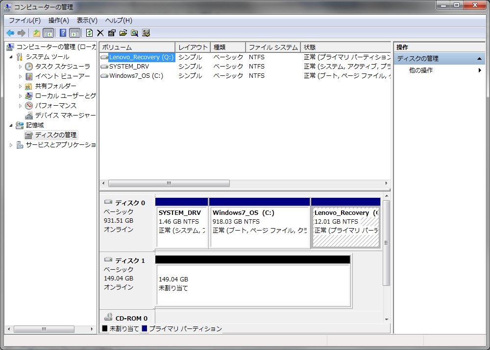
Task: Toggle the action pane show/hide icon
Action: pos(74,33)
